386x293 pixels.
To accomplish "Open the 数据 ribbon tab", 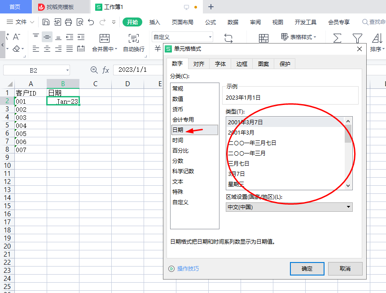I will pyautogui.click(x=233, y=22).
